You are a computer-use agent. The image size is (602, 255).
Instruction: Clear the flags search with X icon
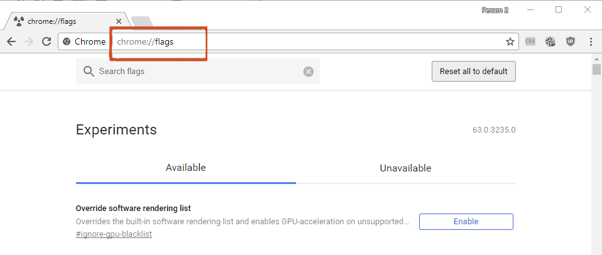[309, 72]
